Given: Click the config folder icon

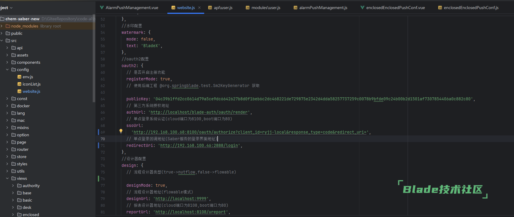Looking at the screenshot, I should coord(14,70).
